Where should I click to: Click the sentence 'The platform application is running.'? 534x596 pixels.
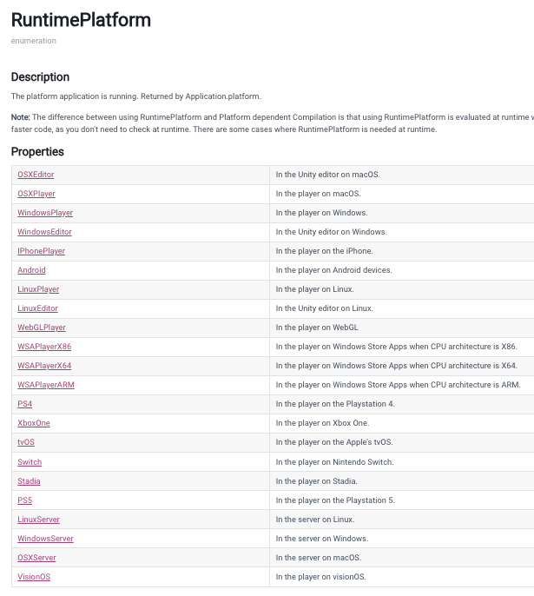click(x=75, y=96)
